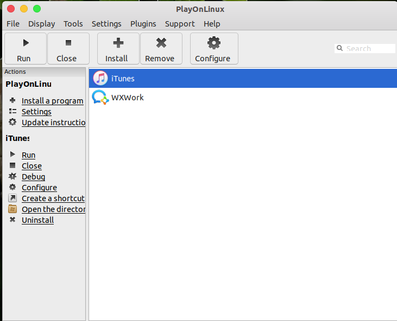Image resolution: width=397 pixels, height=321 pixels.
Task: Open the Display menu
Action: click(x=41, y=24)
